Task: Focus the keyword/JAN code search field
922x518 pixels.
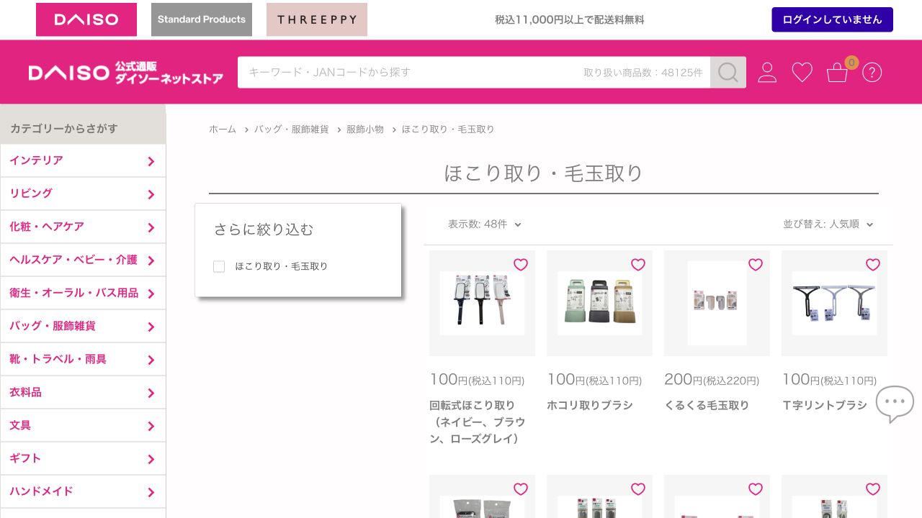Action: tap(474, 72)
